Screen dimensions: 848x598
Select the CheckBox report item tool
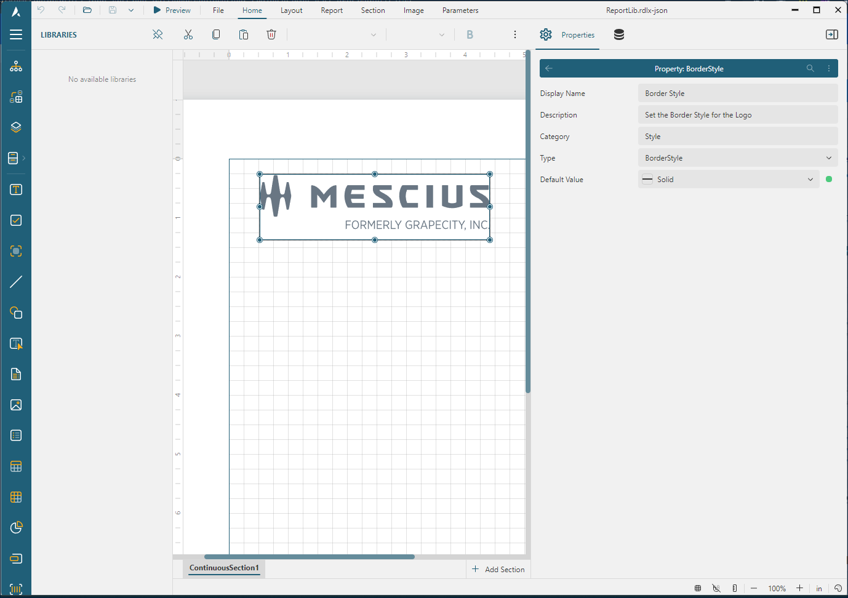16,220
